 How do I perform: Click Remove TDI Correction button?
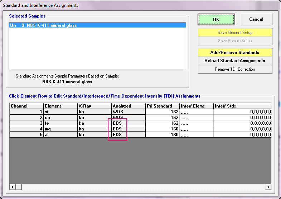[234, 69]
